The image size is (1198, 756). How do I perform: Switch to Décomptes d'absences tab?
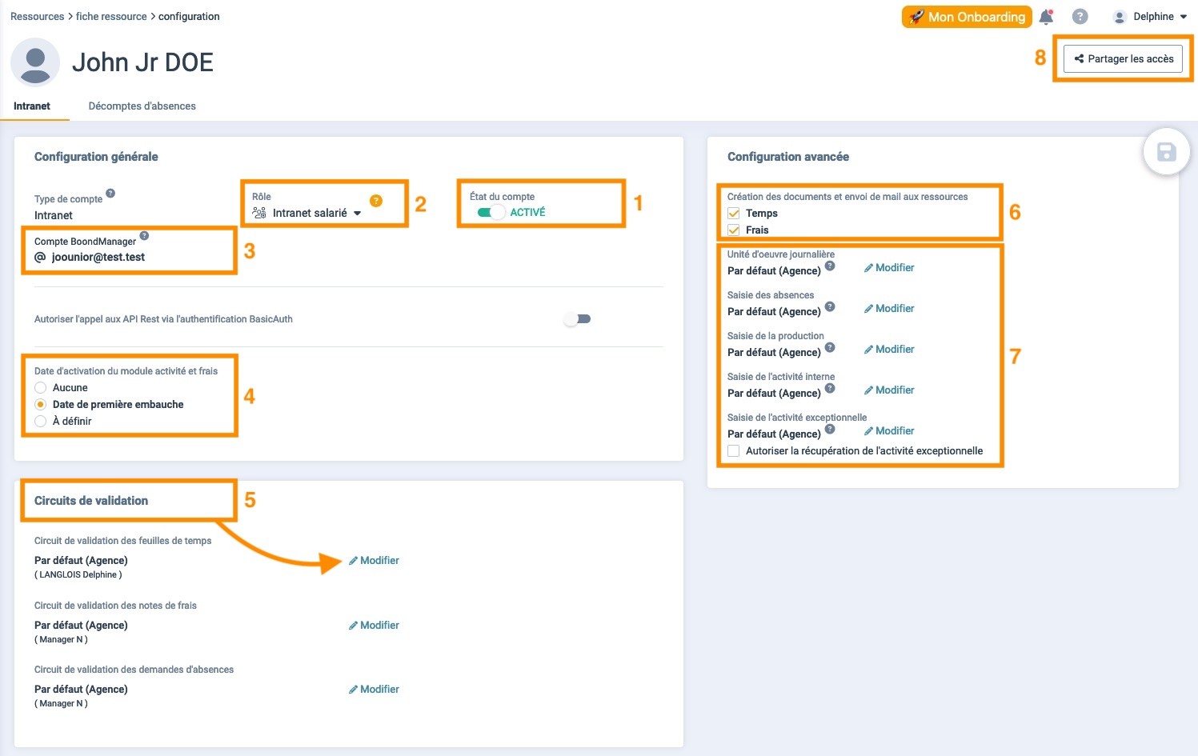click(142, 106)
